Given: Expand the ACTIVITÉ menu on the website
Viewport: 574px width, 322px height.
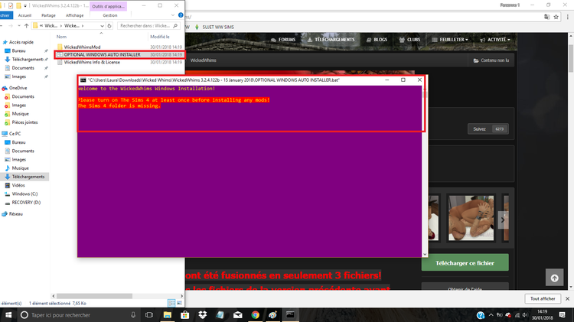Looking at the screenshot, I should coord(495,40).
